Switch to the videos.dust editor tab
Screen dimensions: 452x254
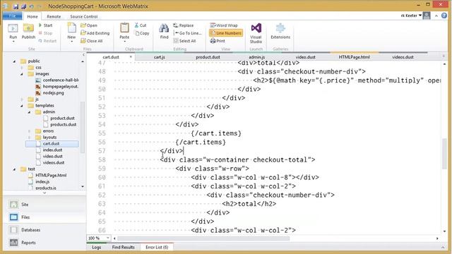pos(403,57)
